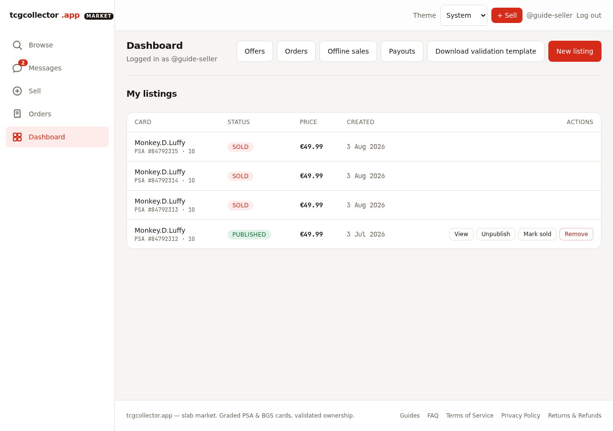Mark the PSA #84792312 listing sold
Image resolution: width=613 pixels, height=431 pixels.
coord(537,234)
